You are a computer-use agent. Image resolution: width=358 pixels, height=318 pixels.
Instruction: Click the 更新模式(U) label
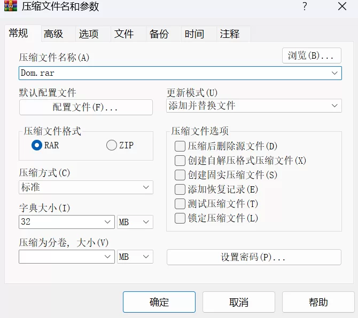(x=192, y=93)
